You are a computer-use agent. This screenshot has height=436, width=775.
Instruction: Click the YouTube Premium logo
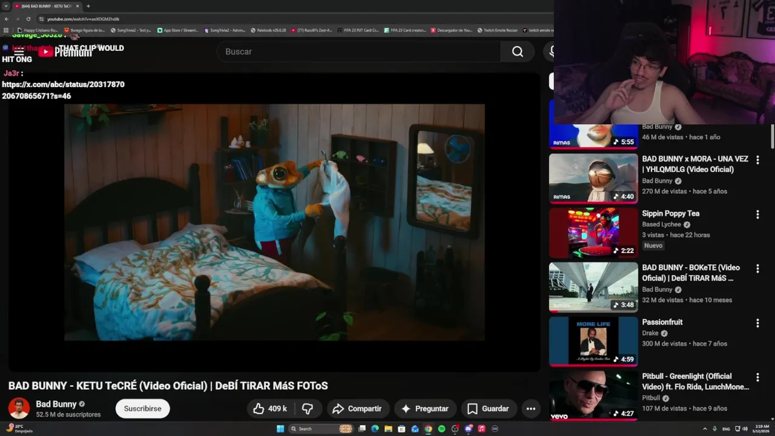click(65, 52)
